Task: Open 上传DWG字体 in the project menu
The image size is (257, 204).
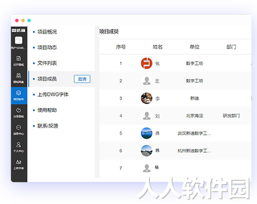Action: (53, 94)
